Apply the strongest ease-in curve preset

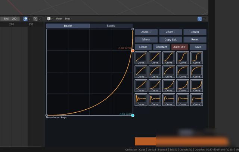click(x=196, y=86)
